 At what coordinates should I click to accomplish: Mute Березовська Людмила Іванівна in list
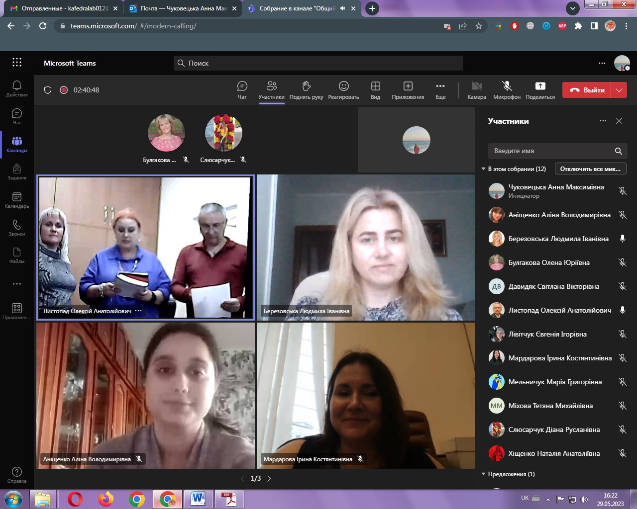pyautogui.click(x=622, y=239)
